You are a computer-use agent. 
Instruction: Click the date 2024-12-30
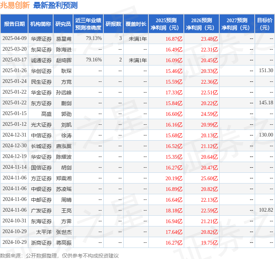tap(14, 145)
